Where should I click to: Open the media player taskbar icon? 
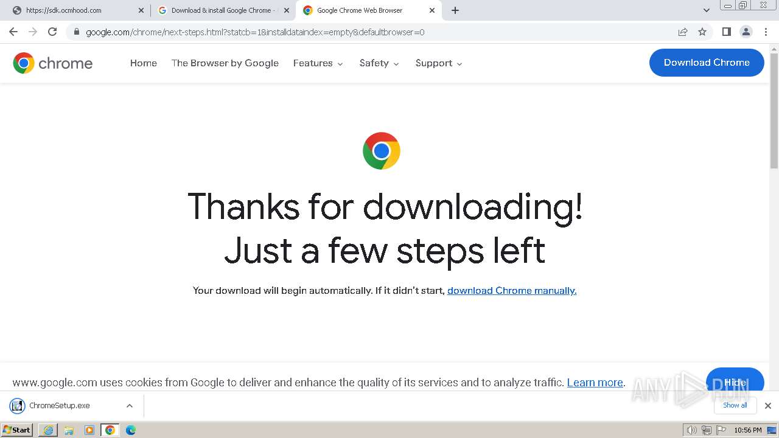(89, 430)
